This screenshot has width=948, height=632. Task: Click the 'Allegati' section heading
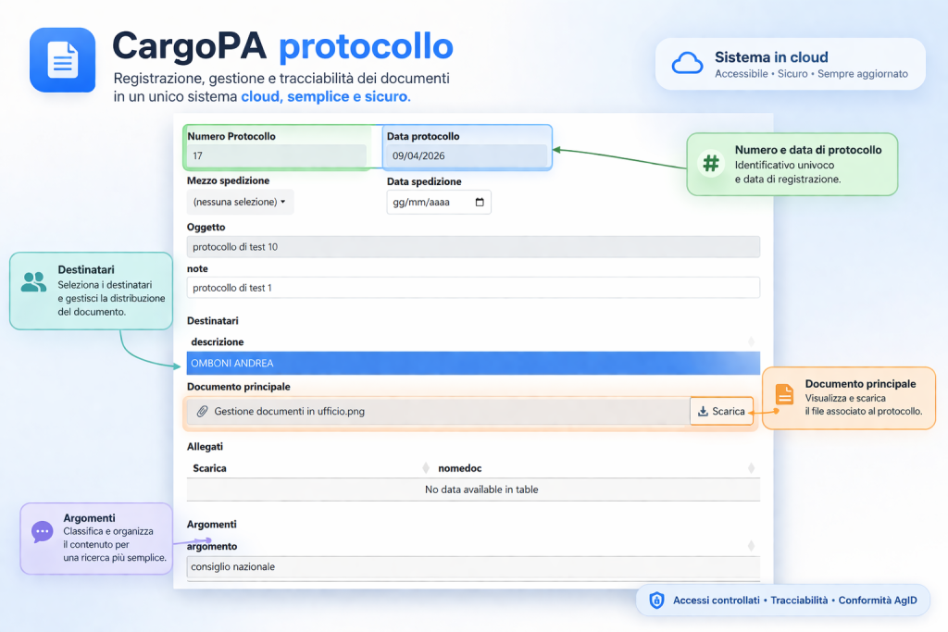coord(205,447)
